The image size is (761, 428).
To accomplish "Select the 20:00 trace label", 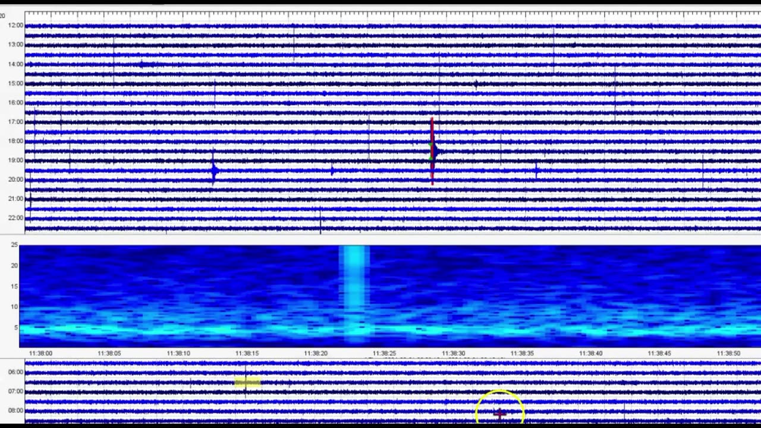I will [16, 180].
